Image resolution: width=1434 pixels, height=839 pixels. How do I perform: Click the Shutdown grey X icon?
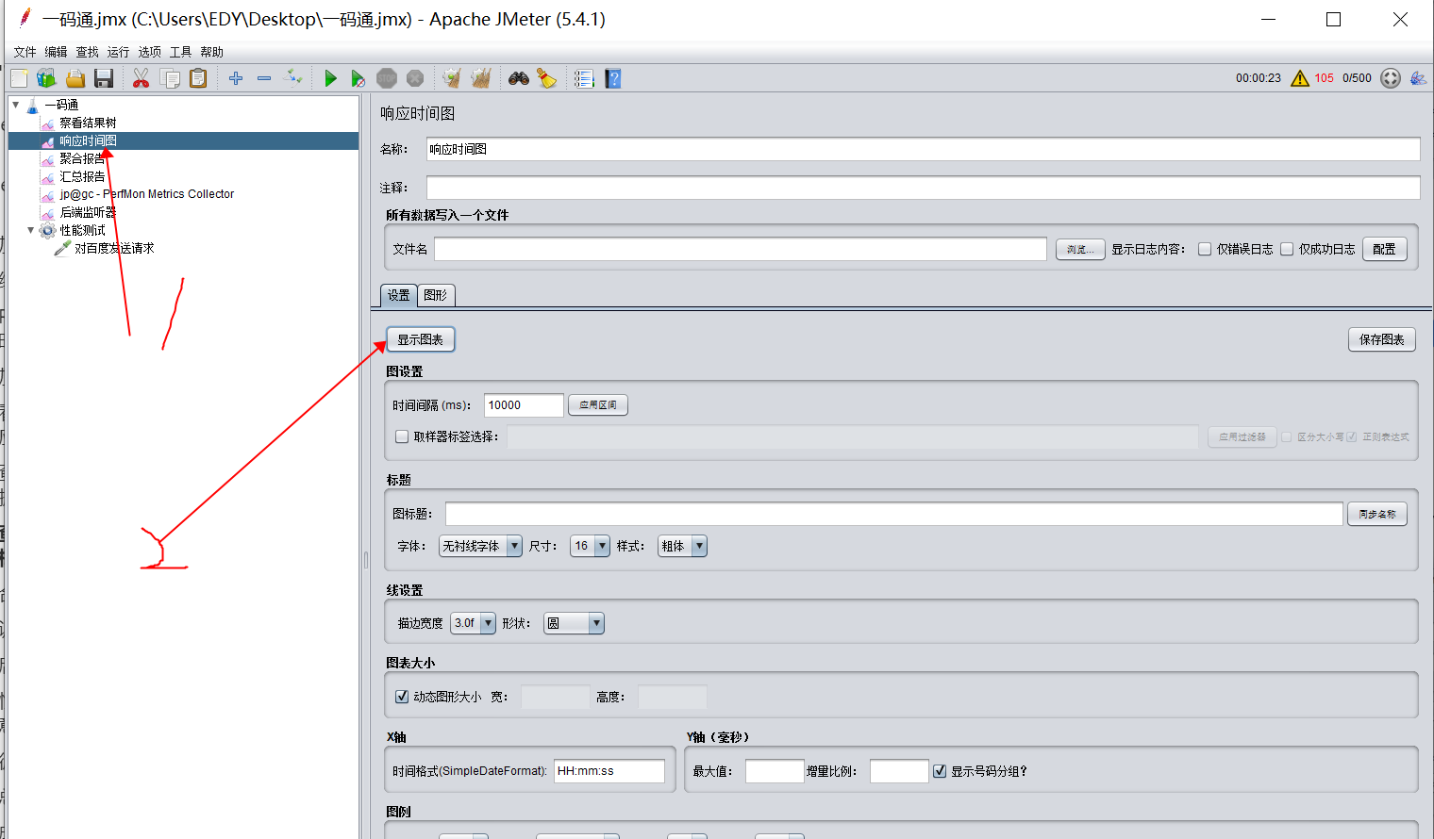pyautogui.click(x=415, y=78)
